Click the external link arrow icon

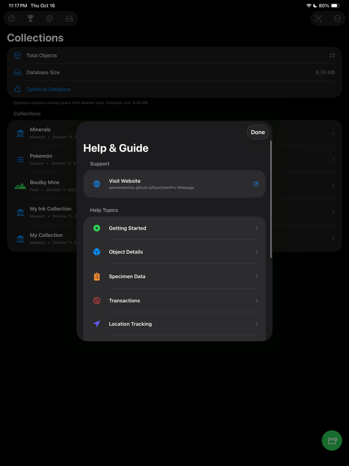pyautogui.click(x=256, y=184)
